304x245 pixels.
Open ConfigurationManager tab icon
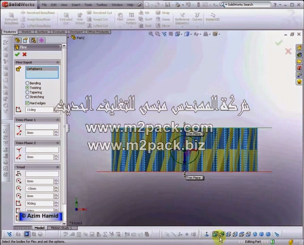click(33, 40)
